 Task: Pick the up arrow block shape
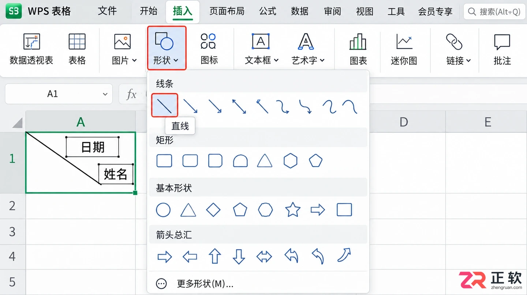pos(215,256)
